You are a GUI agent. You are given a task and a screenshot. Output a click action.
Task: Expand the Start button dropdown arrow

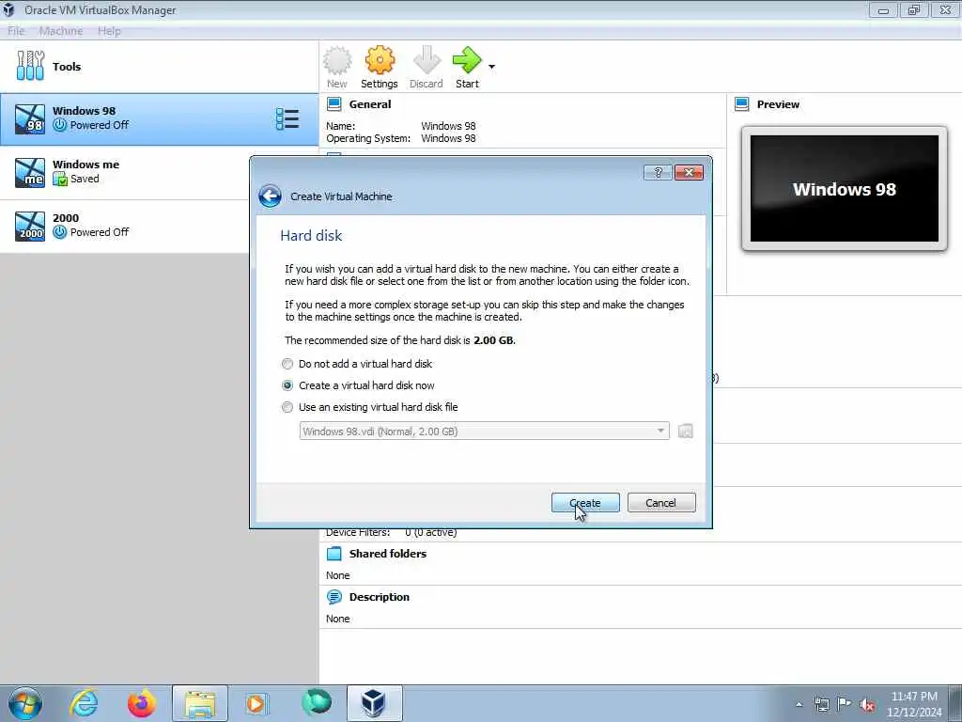click(x=491, y=67)
